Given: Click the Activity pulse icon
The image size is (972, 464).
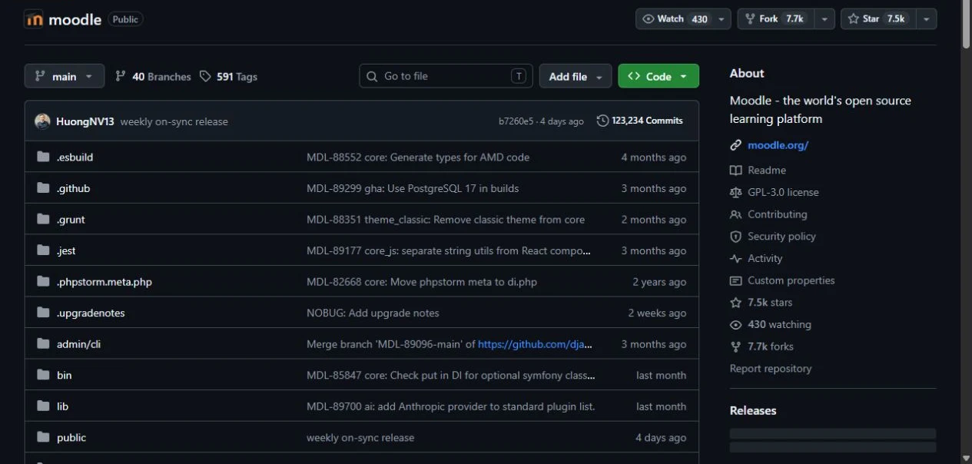Looking at the screenshot, I should 735,258.
